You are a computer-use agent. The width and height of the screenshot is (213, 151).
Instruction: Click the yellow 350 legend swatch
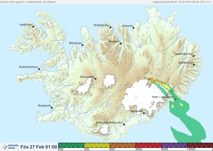[97, 145]
